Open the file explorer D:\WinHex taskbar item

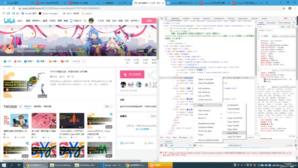pos(86,165)
